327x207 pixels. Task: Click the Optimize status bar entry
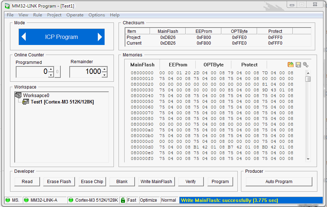pos(148,200)
